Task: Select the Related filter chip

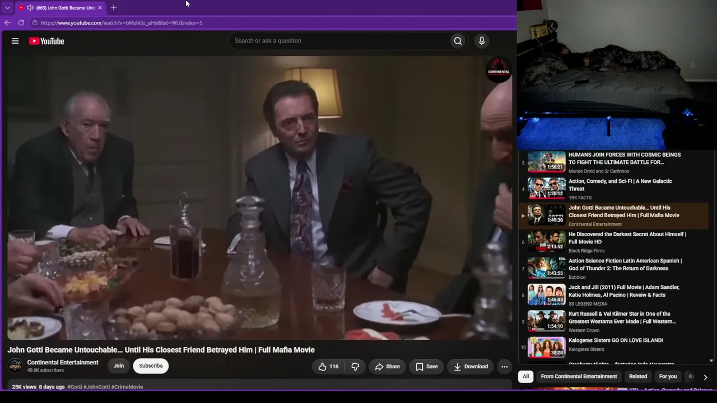Action: (638, 377)
